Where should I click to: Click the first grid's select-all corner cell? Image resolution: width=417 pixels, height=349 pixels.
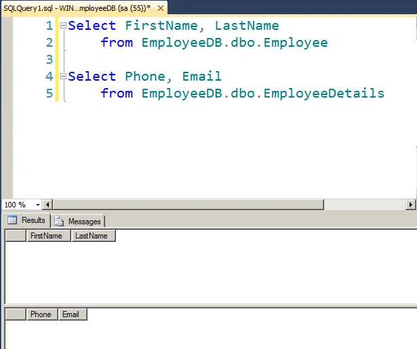click(x=16, y=236)
